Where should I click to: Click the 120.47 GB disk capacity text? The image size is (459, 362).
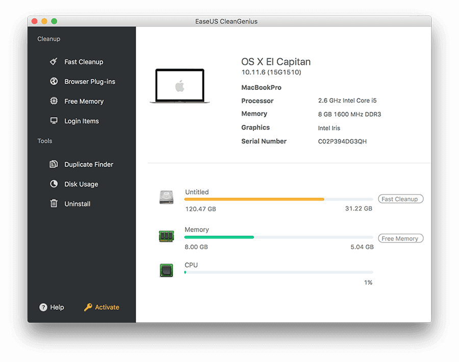[x=200, y=209]
